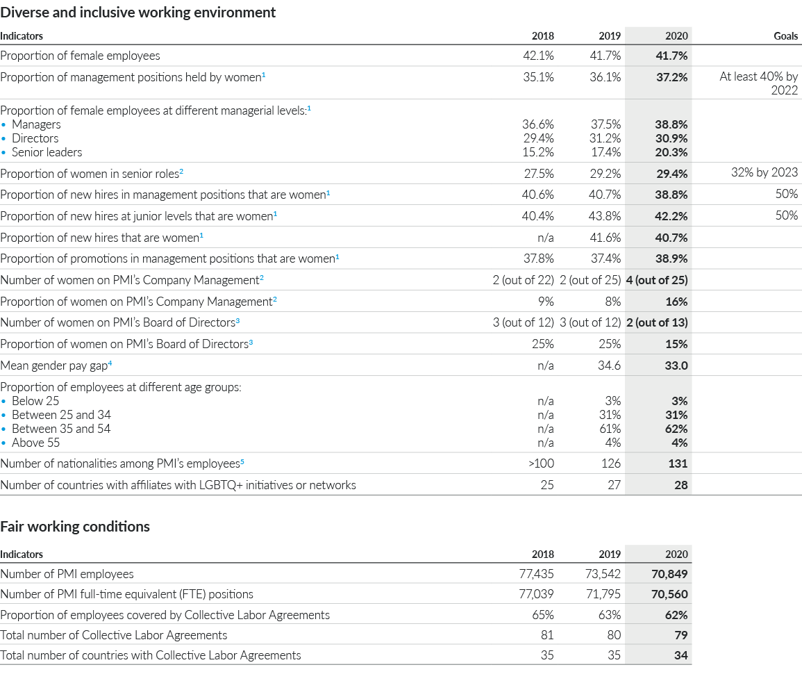Select the 2019 column header
802x690 pixels.
click(610, 35)
